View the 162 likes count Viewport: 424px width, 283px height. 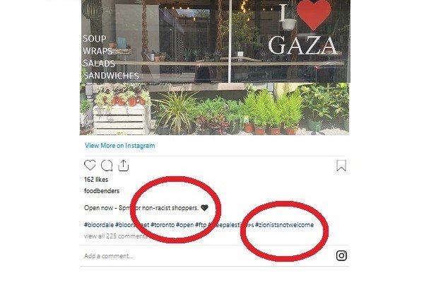tap(96, 179)
